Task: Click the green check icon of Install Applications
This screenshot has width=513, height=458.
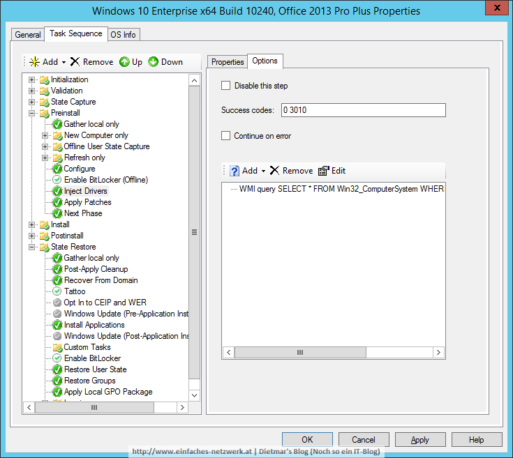Action: [57, 325]
